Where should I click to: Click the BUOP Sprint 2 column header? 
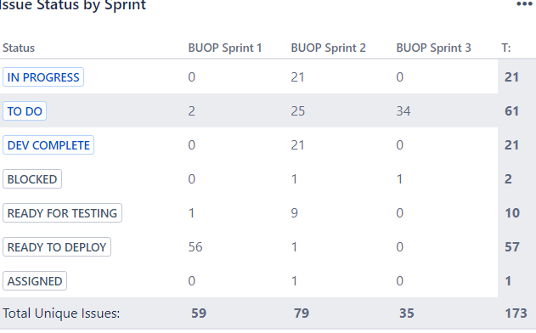click(328, 48)
